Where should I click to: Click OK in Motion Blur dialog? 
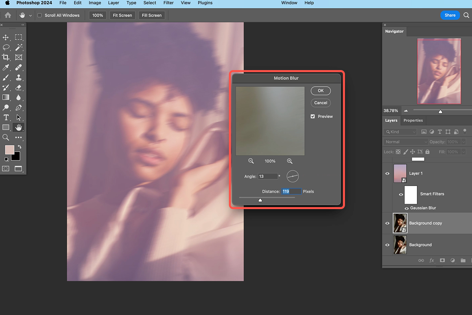[321, 91]
